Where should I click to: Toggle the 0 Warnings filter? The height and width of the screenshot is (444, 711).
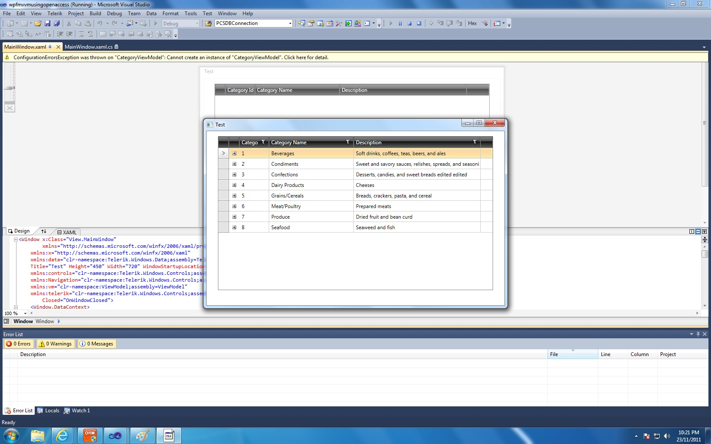tap(55, 344)
